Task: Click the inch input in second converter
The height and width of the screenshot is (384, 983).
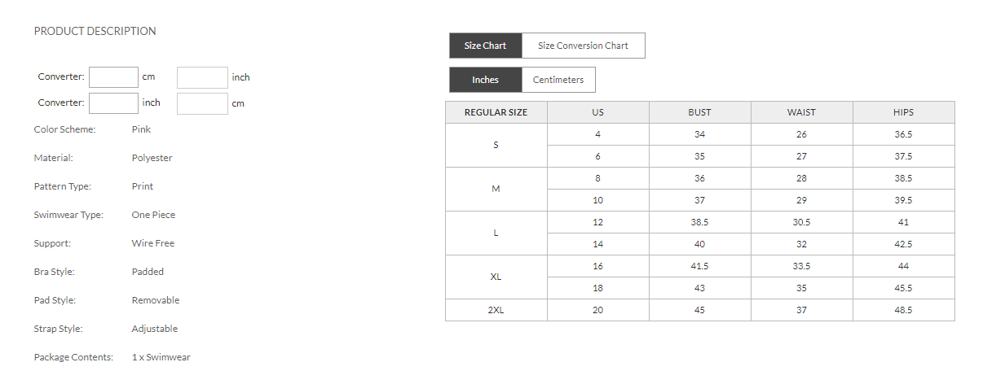Action: 113,103
